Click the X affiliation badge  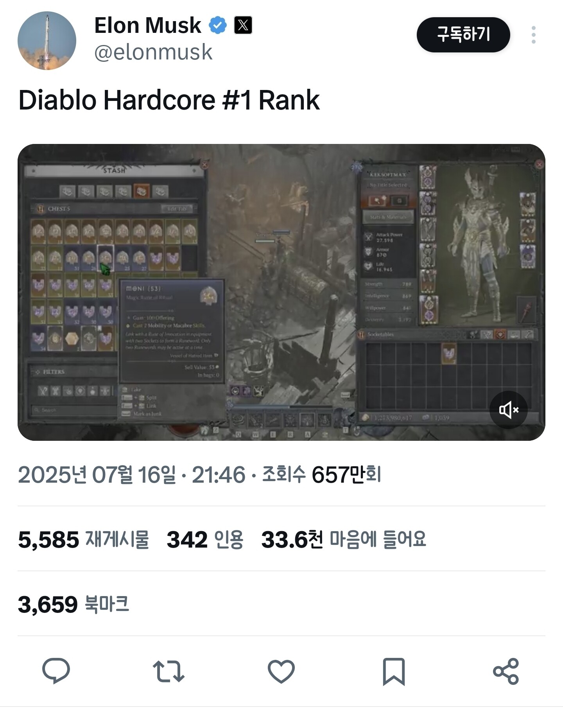[243, 25]
